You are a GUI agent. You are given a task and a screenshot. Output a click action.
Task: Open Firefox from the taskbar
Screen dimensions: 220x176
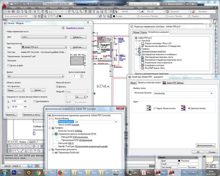(64, 172)
